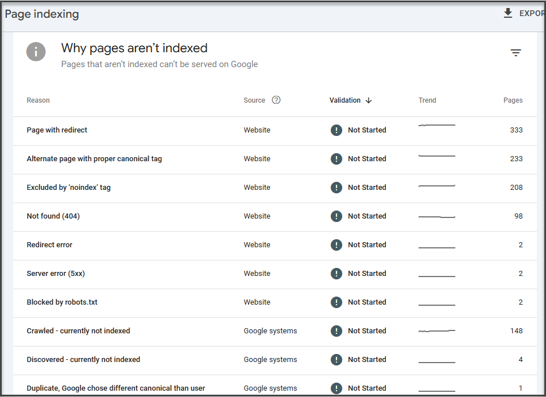Image resolution: width=546 pixels, height=397 pixels.
Task: Open the Redirect error reason row
Action: point(50,245)
